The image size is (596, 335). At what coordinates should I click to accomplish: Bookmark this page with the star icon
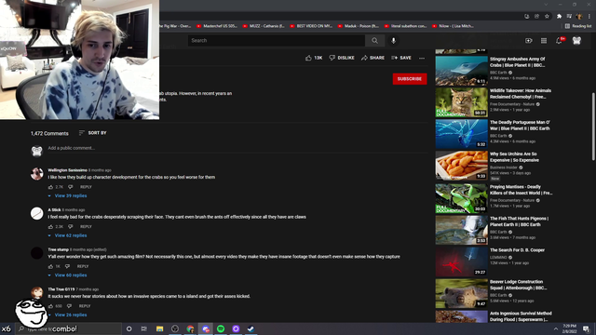pos(547,17)
